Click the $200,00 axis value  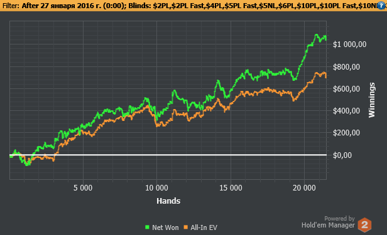click(346, 133)
